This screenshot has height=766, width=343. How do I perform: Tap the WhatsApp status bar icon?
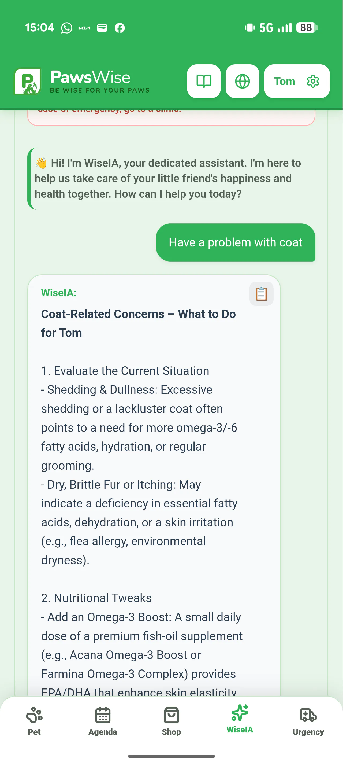tap(66, 28)
